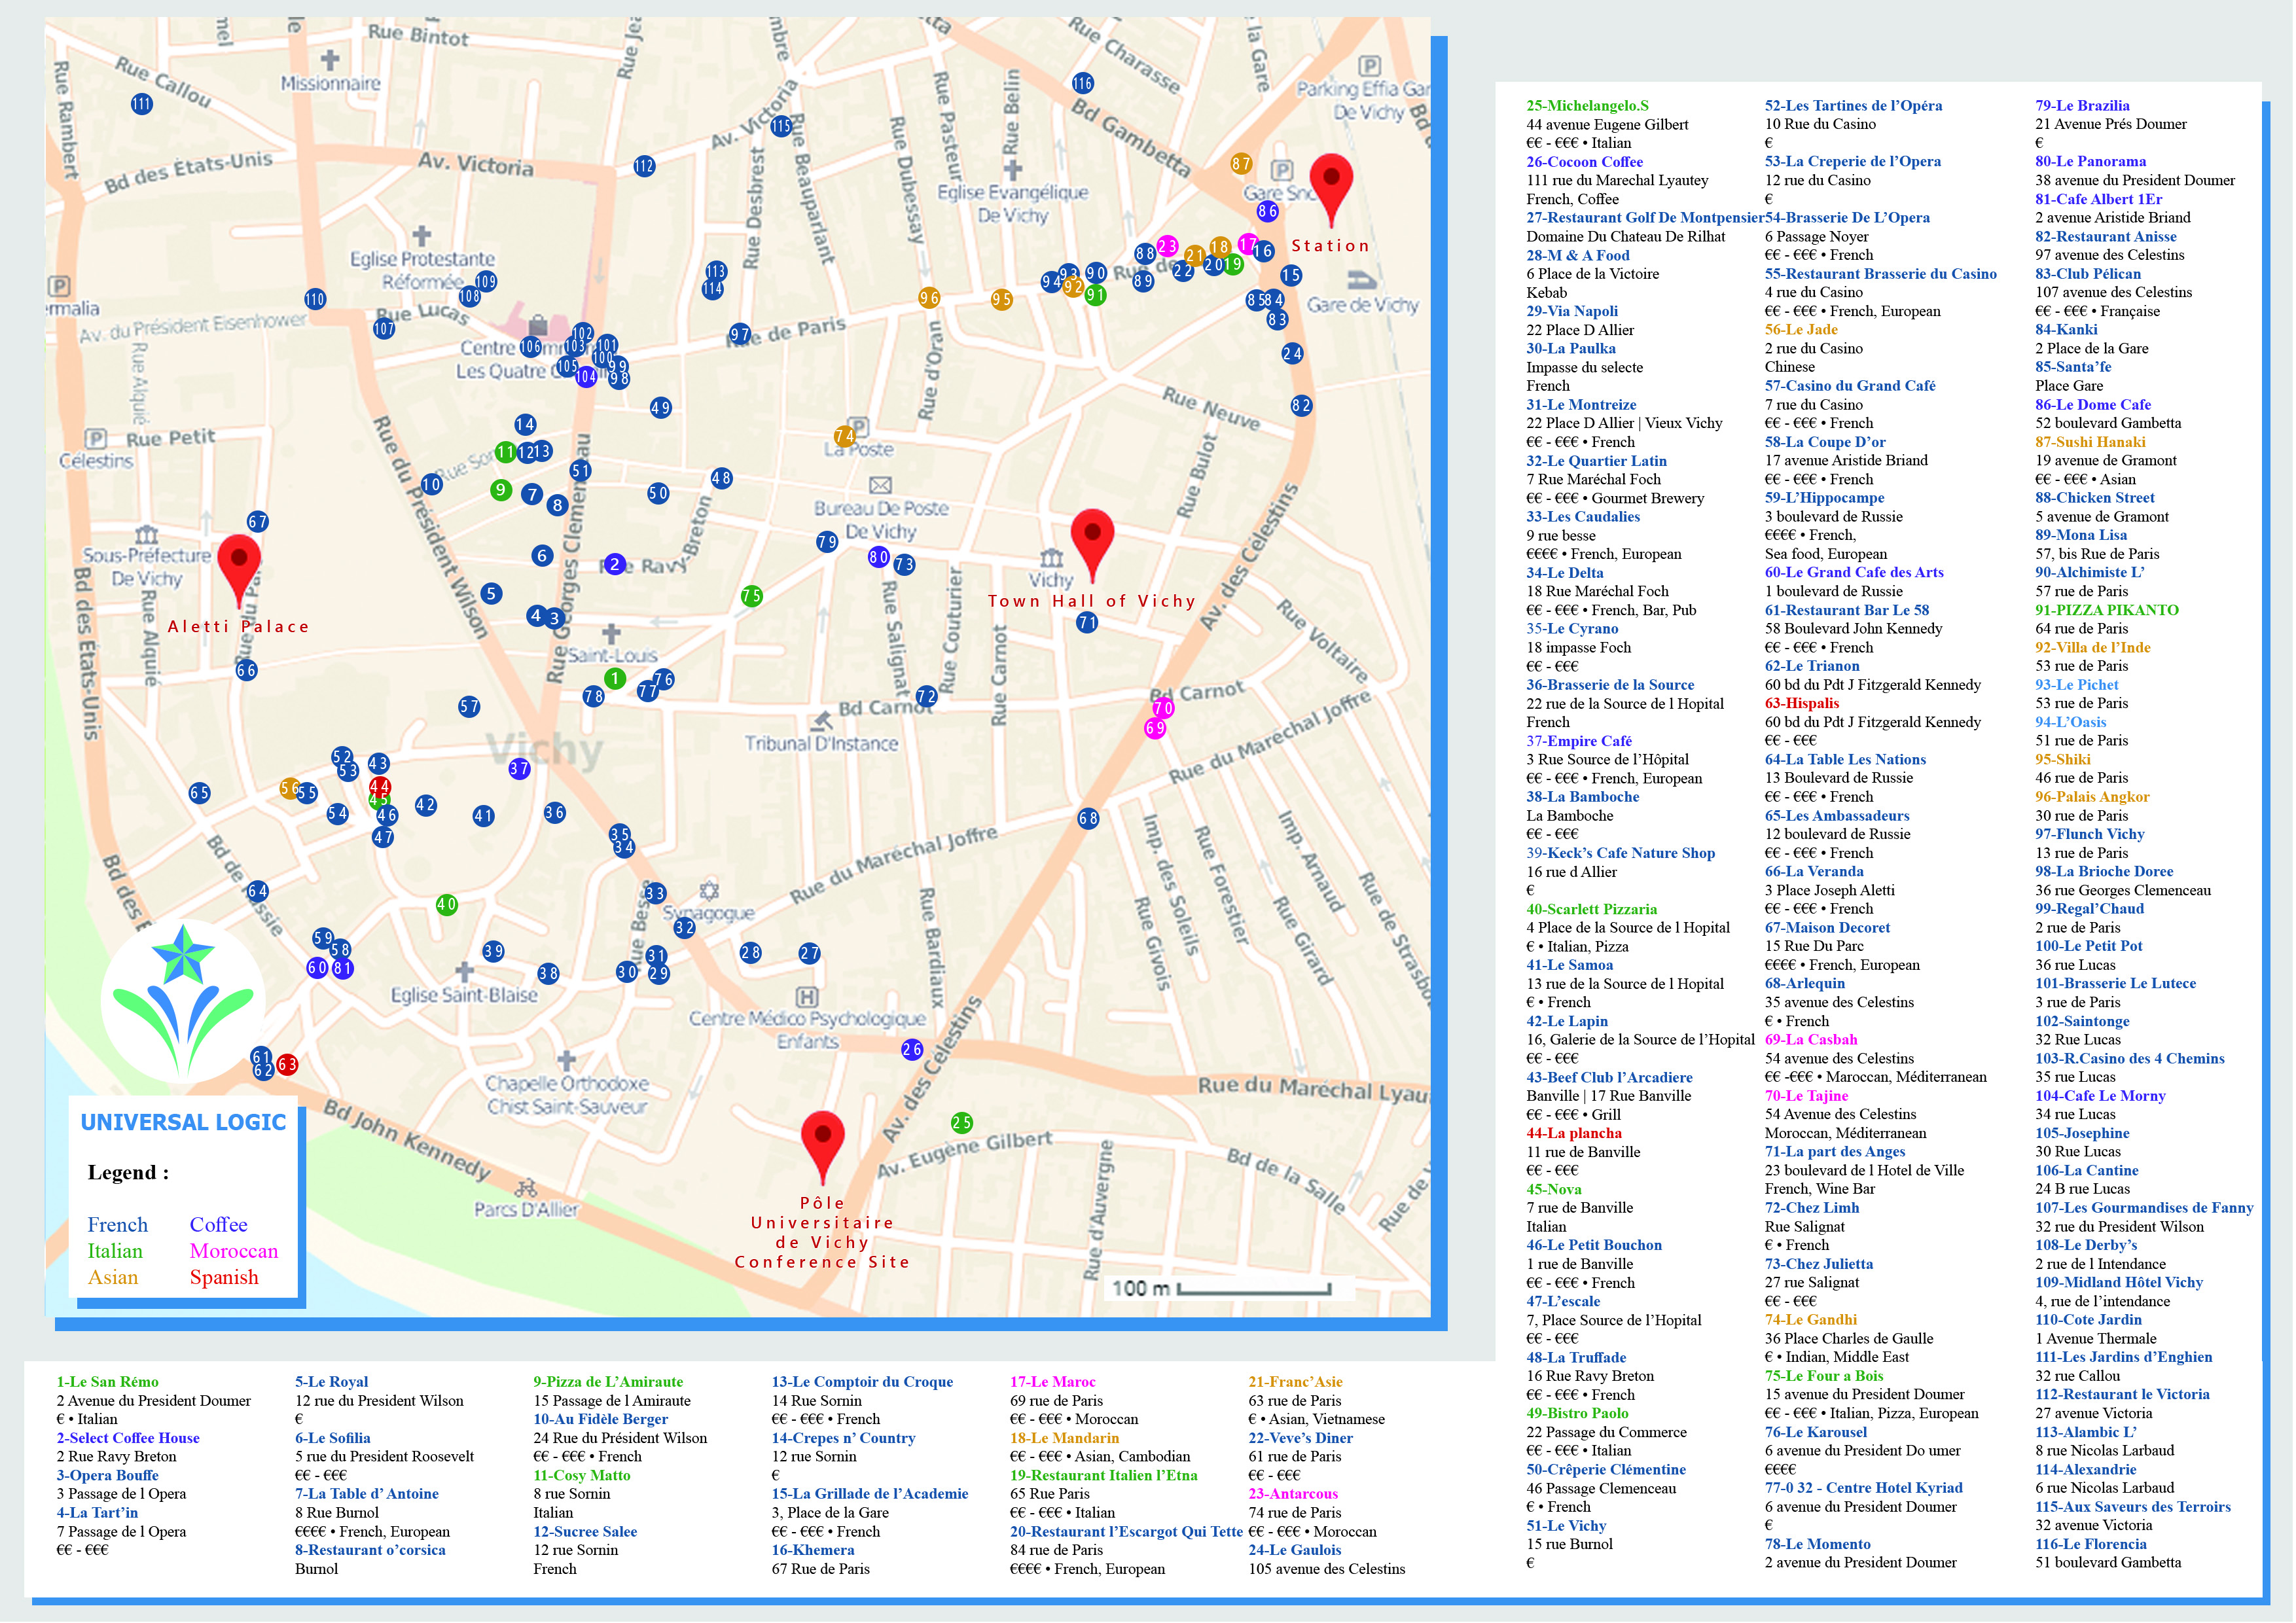Click blue map marker number 26
The width and height of the screenshot is (2296, 1623).
911,1049
